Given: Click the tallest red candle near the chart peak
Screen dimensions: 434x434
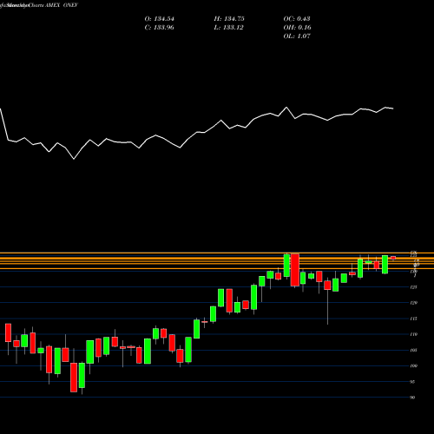Looking at the screenshot, I should point(295,270).
